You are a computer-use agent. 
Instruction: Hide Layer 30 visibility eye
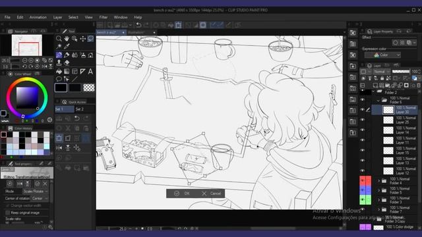362,110
